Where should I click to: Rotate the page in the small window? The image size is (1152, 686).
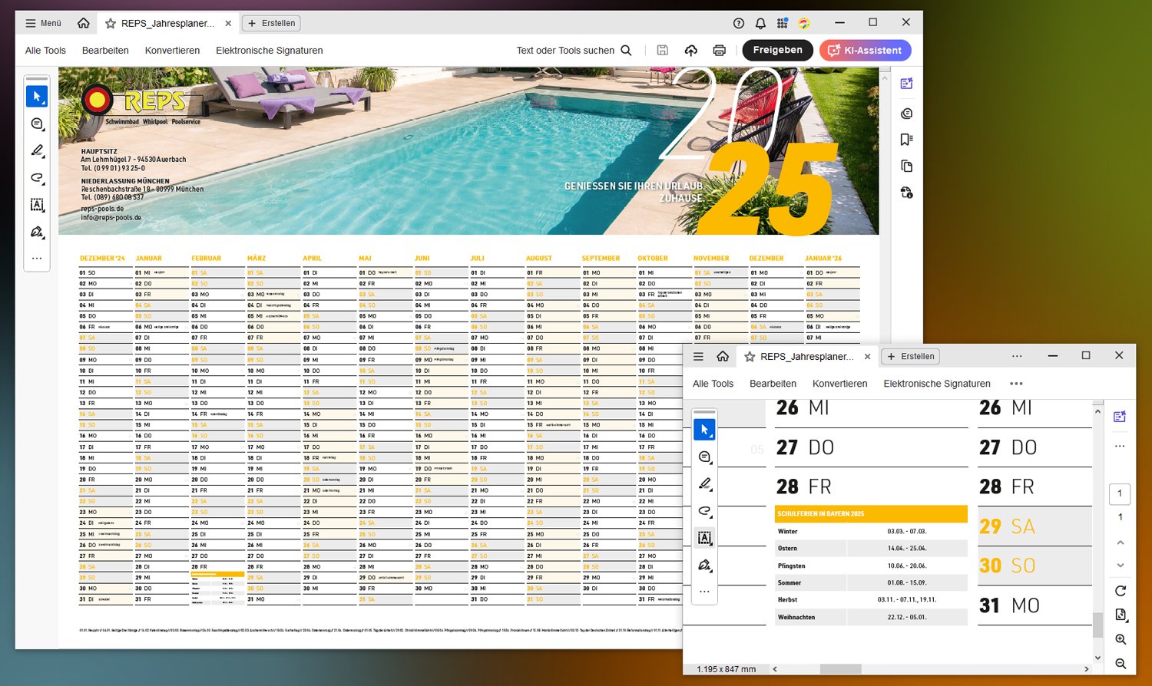(1121, 591)
